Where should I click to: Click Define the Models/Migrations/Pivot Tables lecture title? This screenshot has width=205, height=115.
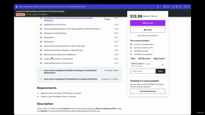pyautogui.click(x=72, y=29)
